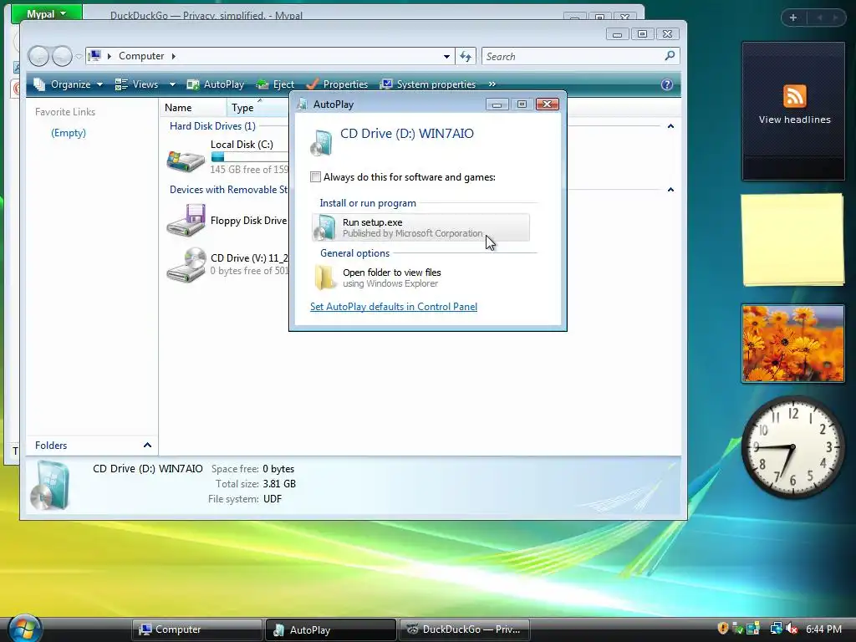The image size is (856, 642).
Task: Click the search magnifier icon
Action: pos(670,56)
